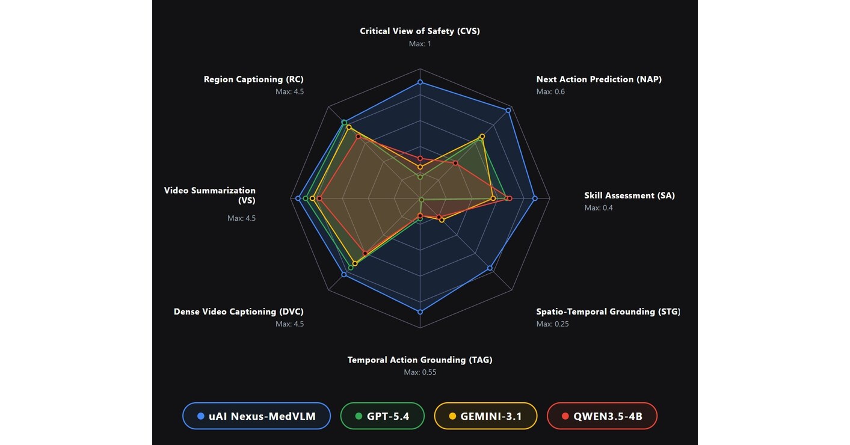
Task: Select blue point on Spatio-Temporal Grounding axis
Action: click(x=490, y=268)
